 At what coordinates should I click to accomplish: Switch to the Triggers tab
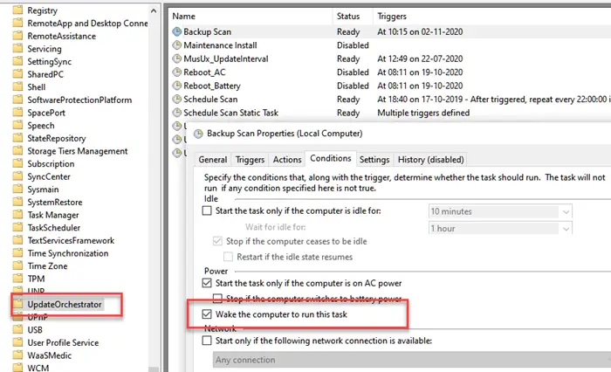point(250,160)
